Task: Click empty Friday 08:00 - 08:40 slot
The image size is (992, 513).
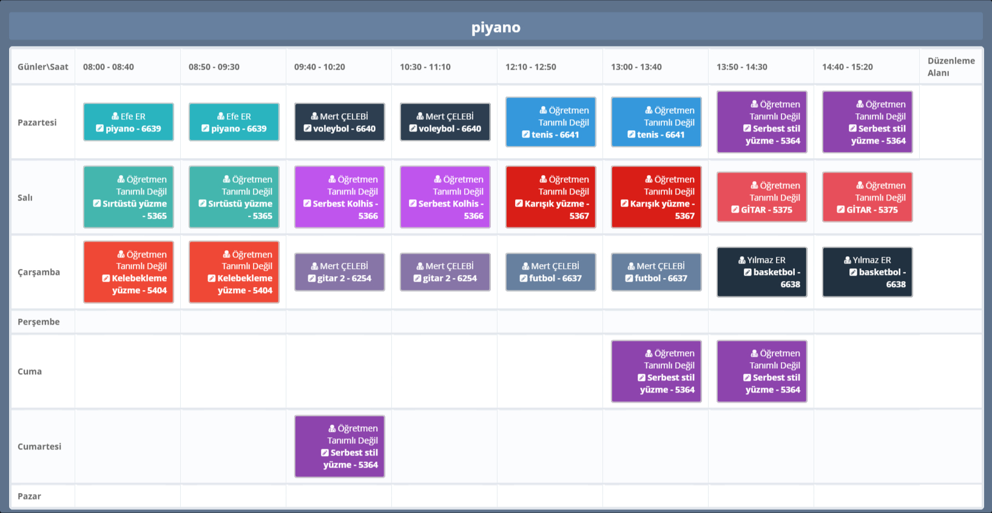Action: click(127, 371)
